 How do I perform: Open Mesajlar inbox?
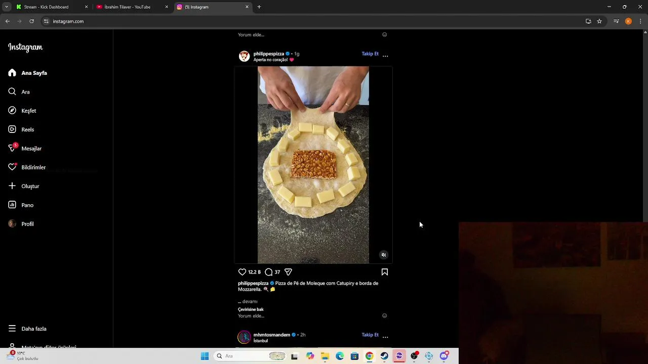pos(31,149)
